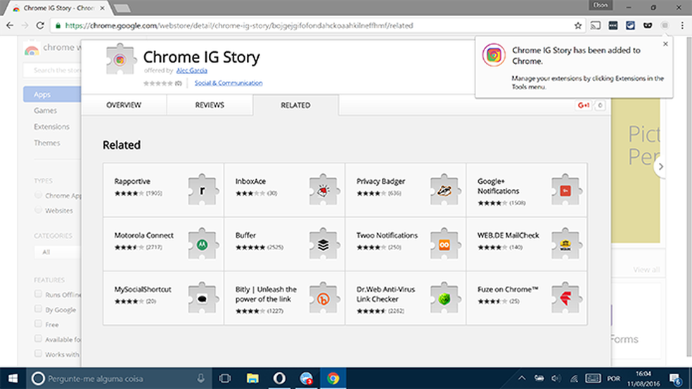The width and height of the screenshot is (692, 389).
Task: Select Games in the sidebar
Action: (x=46, y=110)
